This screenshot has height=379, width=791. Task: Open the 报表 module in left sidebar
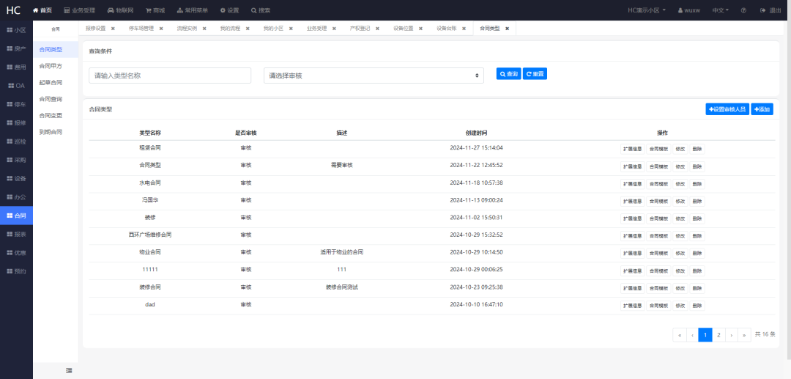coord(16,234)
